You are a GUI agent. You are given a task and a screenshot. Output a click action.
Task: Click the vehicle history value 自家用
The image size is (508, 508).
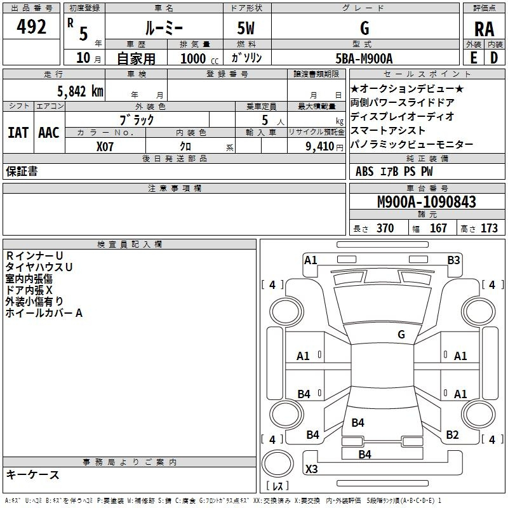tap(136, 58)
